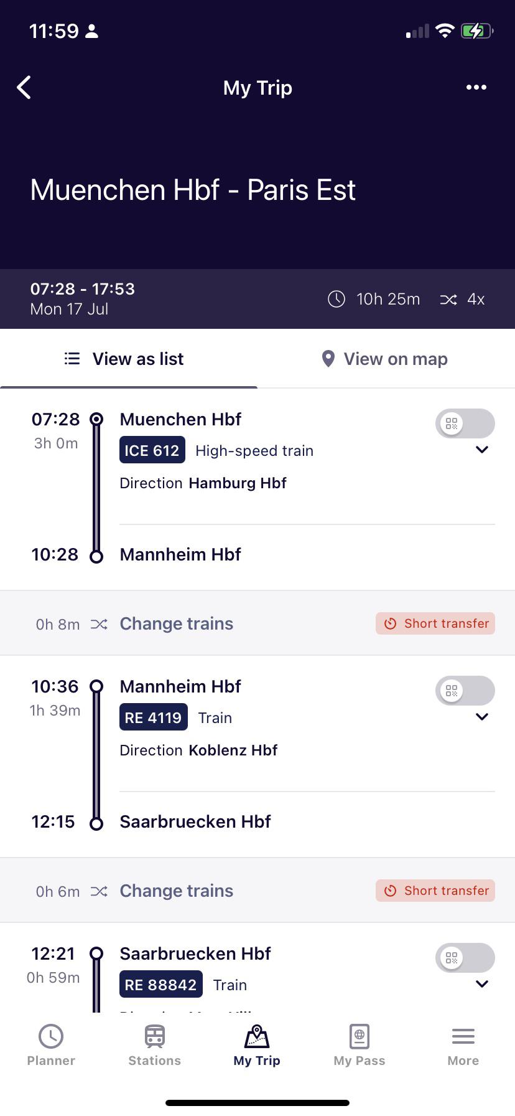Tap the back arrow to leave My Trip
This screenshot has width=515, height=1116.
pos(24,87)
